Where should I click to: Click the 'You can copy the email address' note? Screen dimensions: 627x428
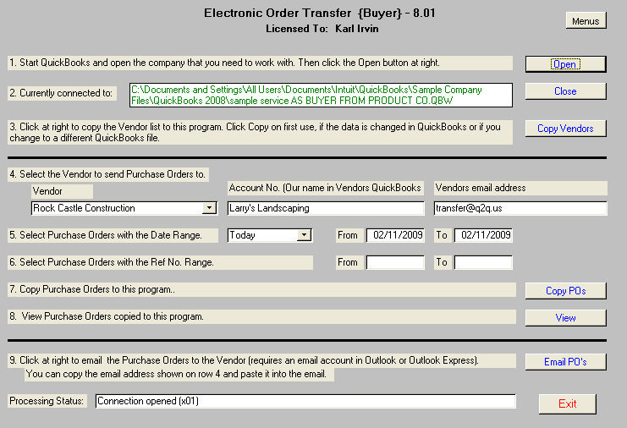coord(179,374)
